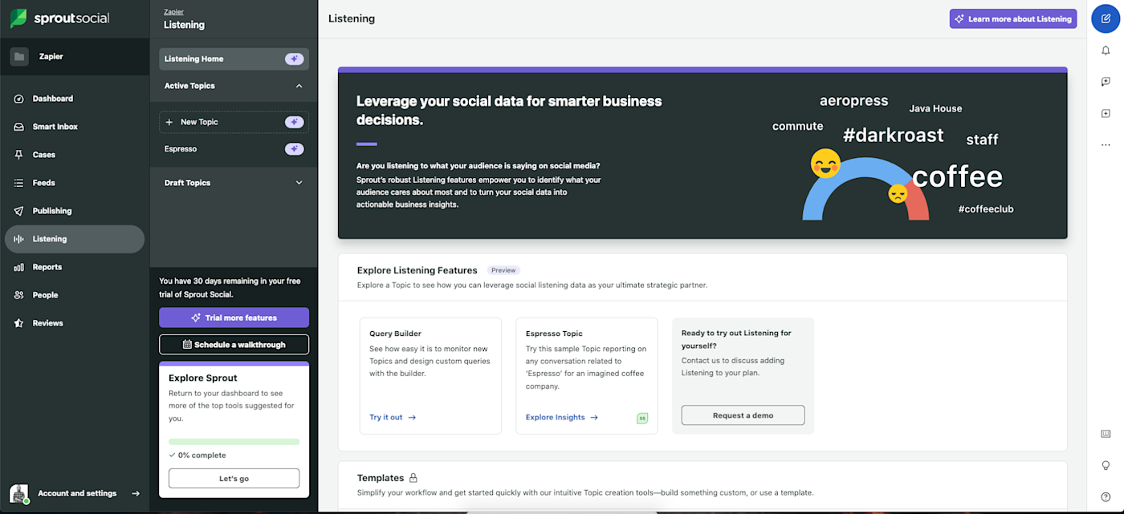Click Try it out link
Image resolution: width=1124 pixels, height=514 pixels.
[x=393, y=417]
